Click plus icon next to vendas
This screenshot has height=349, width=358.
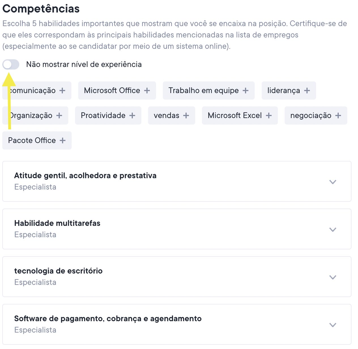(x=186, y=115)
